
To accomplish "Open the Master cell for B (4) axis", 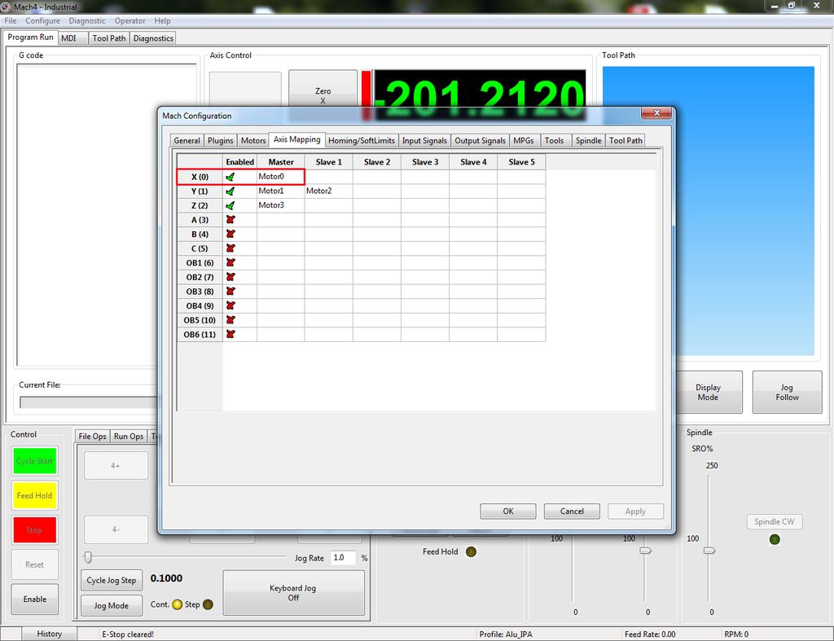I will point(280,234).
